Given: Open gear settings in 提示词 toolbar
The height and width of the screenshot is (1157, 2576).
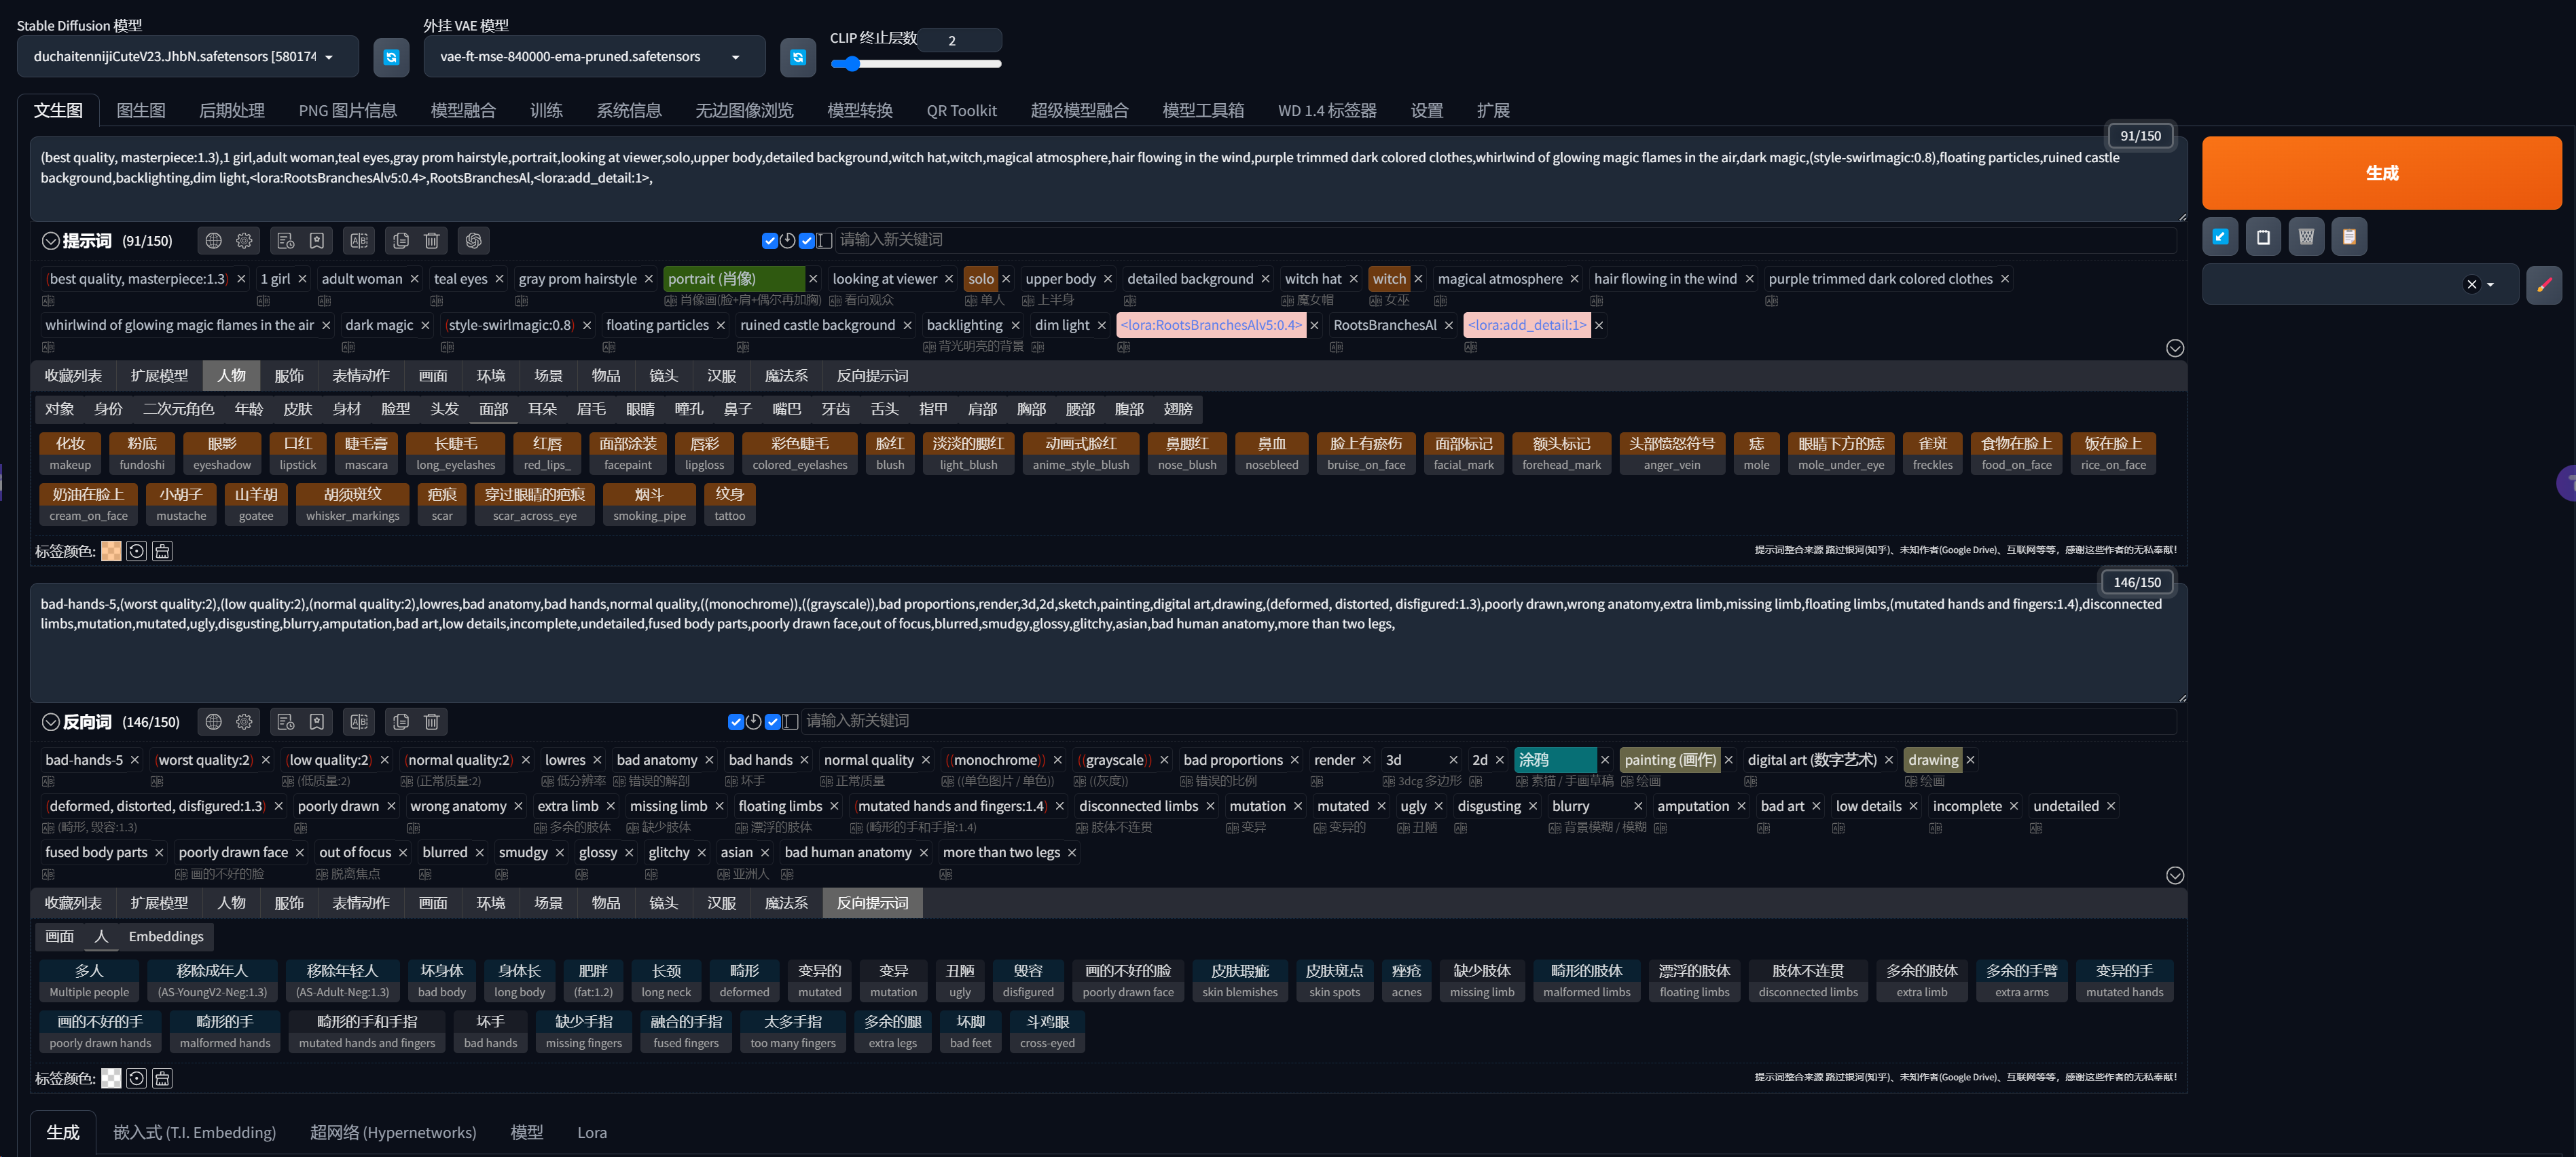Looking at the screenshot, I should coord(244,241).
